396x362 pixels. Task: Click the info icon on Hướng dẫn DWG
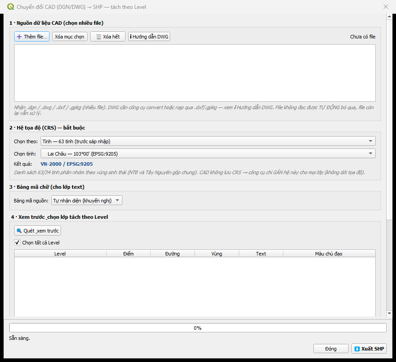tap(130, 37)
